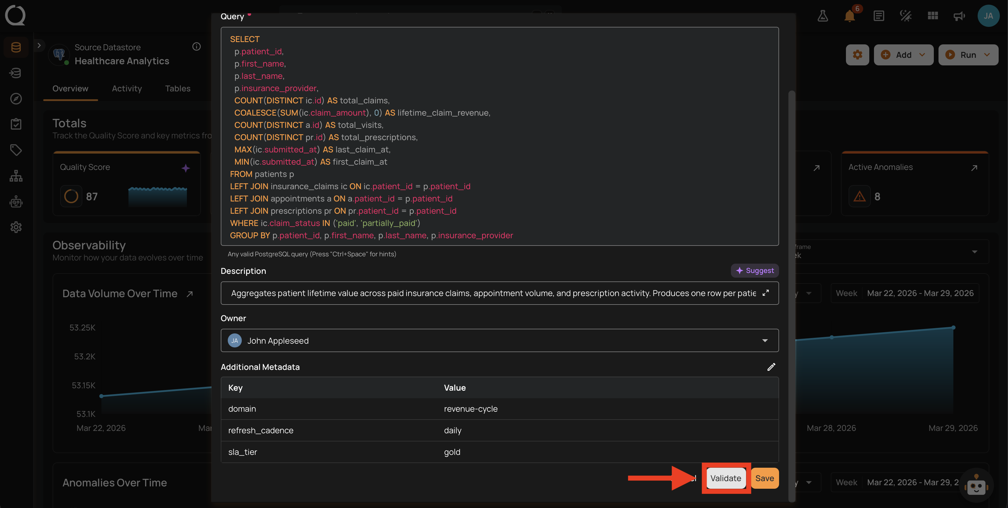1008x508 pixels.
Task: Click the daily metadata value
Action: (452, 430)
